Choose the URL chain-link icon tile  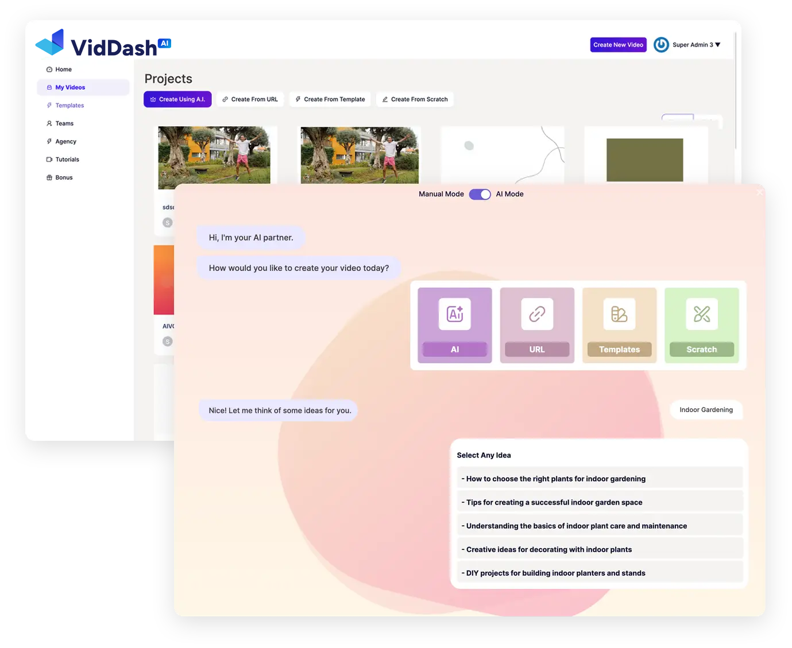coord(537,325)
